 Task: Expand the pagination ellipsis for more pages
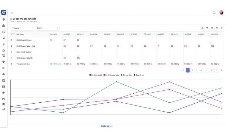[206, 70]
